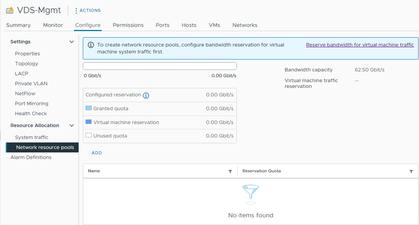Click the info icon beside Configured reservation

tap(146, 95)
